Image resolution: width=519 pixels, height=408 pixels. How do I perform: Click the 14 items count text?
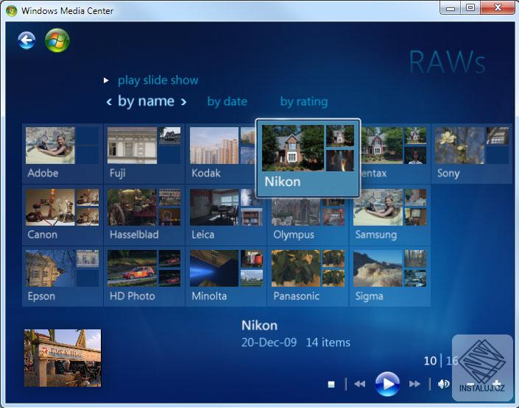[x=328, y=342]
